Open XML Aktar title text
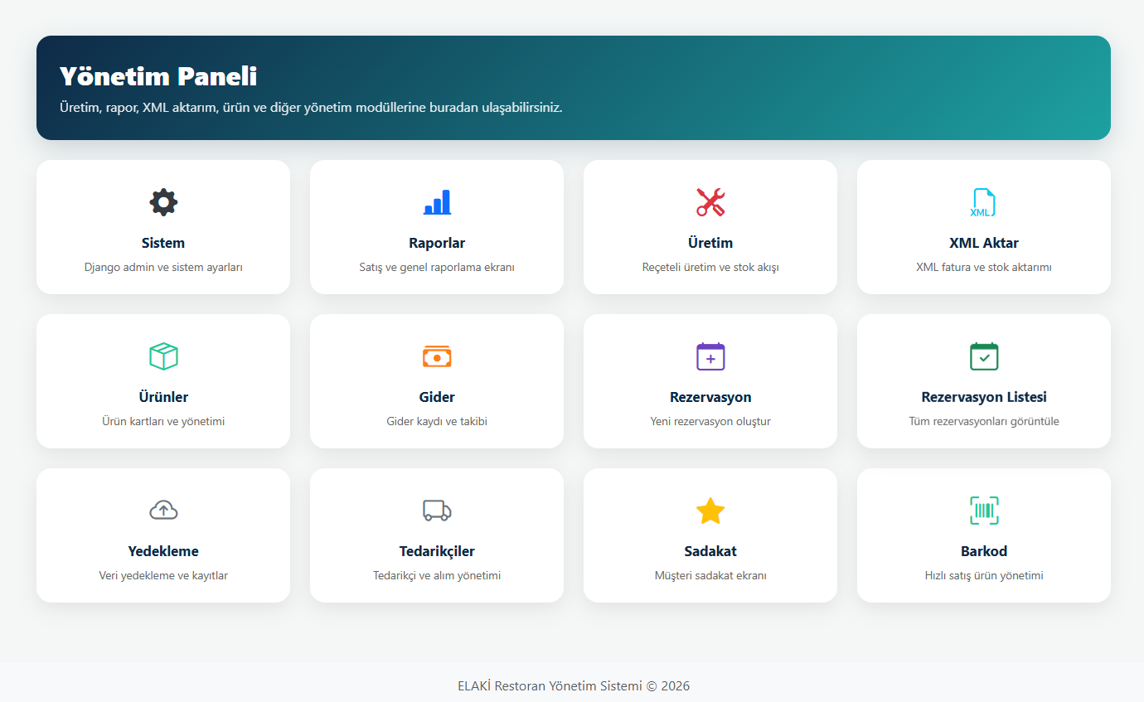The width and height of the screenshot is (1144, 702). (x=984, y=243)
